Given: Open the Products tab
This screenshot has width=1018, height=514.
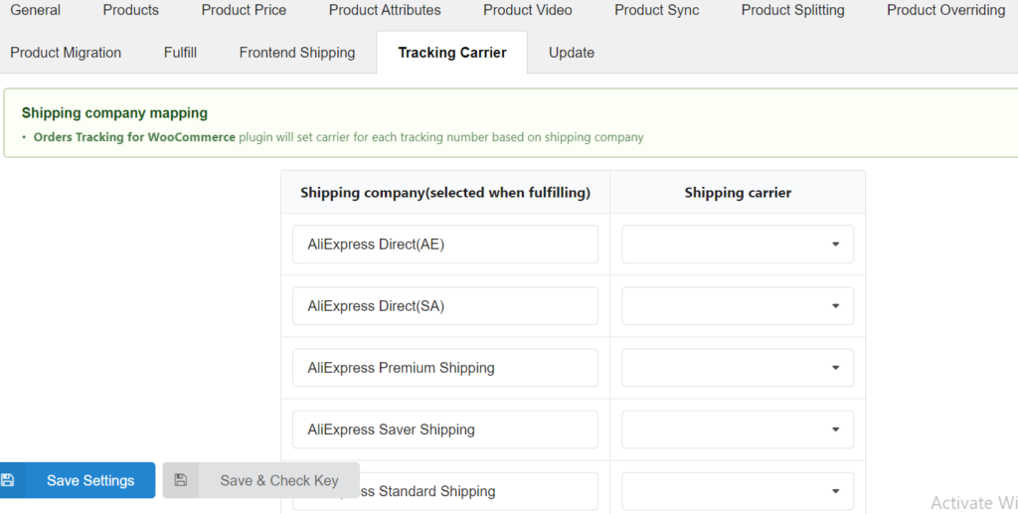Looking at the screenshot, I should pos(130,10).
